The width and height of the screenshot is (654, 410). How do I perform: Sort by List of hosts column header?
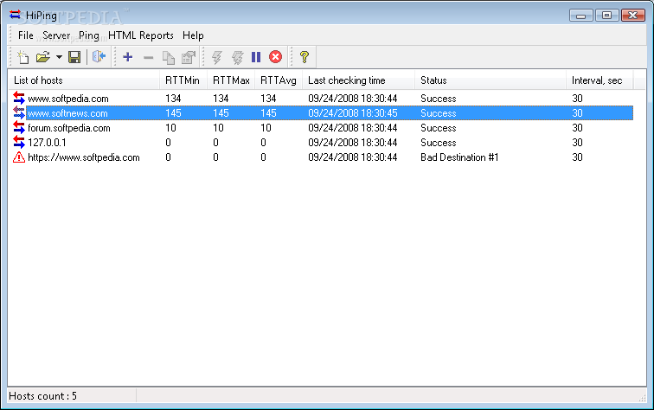point(84,80)
